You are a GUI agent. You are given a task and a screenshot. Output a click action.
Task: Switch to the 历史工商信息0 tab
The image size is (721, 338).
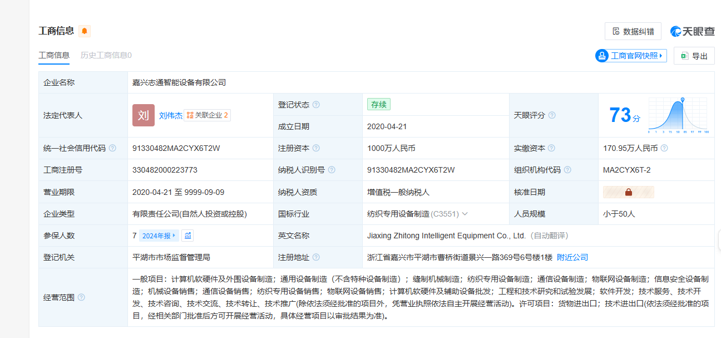tap(106, 55)
